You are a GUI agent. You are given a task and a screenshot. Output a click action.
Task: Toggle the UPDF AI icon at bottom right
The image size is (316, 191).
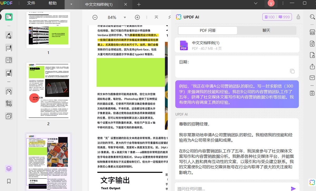pyautogui.click(x=312, y=182)
